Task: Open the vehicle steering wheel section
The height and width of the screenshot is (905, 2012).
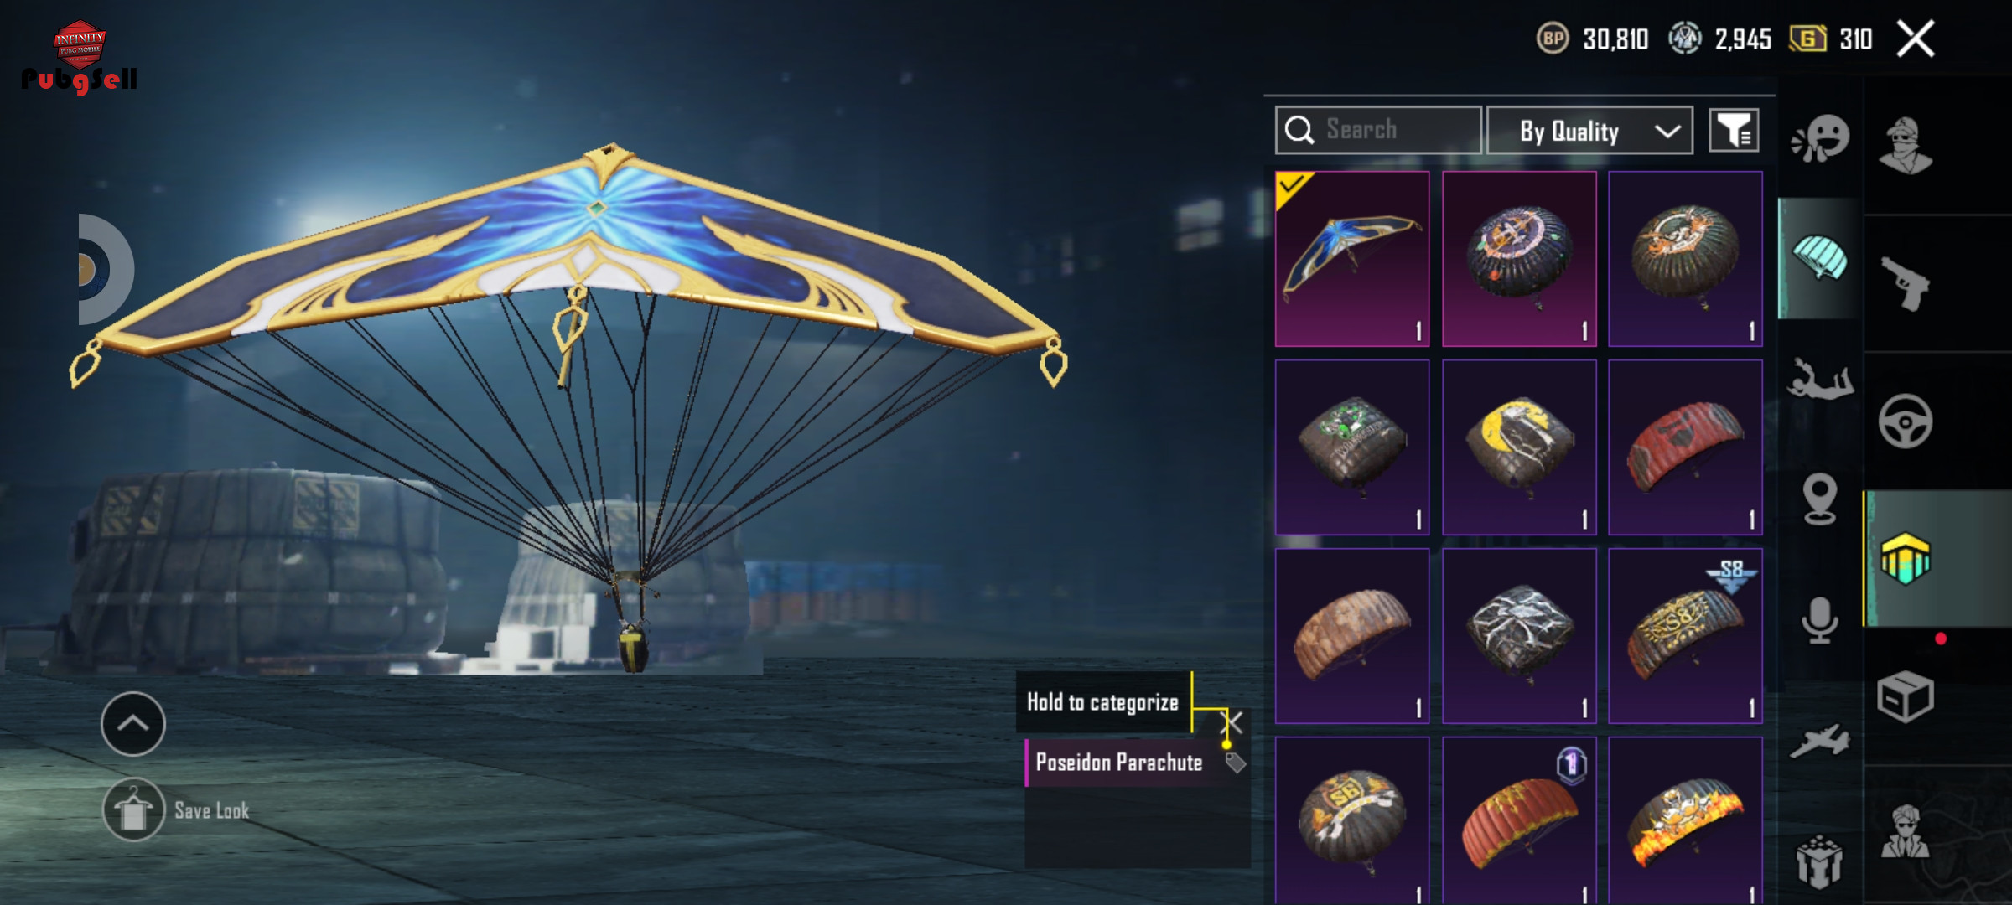Action: pos(1906,421)
